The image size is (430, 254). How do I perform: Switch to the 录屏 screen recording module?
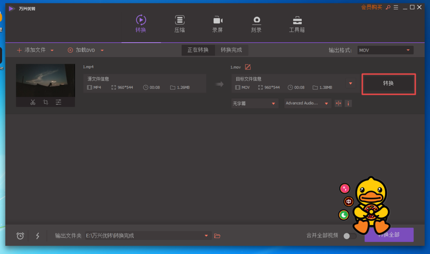[x=218, y=24]
